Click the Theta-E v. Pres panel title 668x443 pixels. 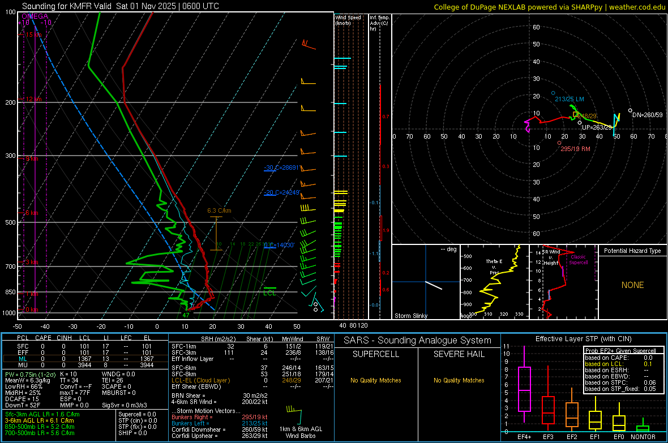point(494,266)
